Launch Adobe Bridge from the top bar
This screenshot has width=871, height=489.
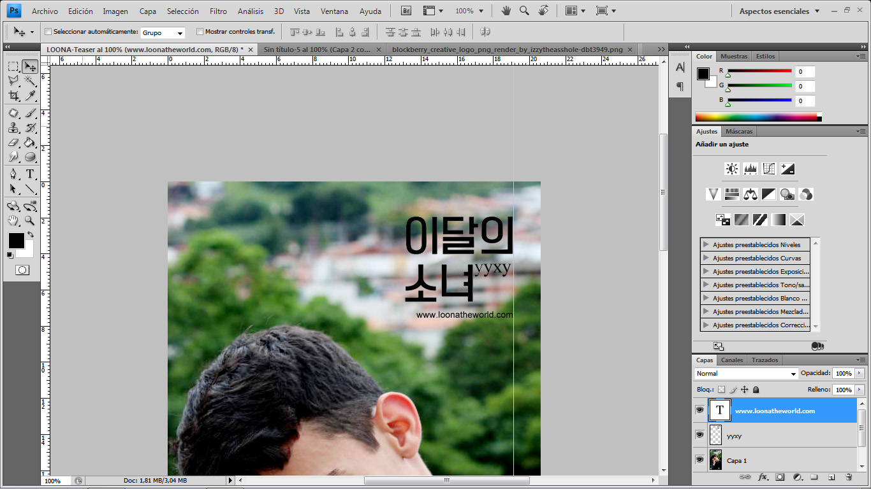pos(406,11)
